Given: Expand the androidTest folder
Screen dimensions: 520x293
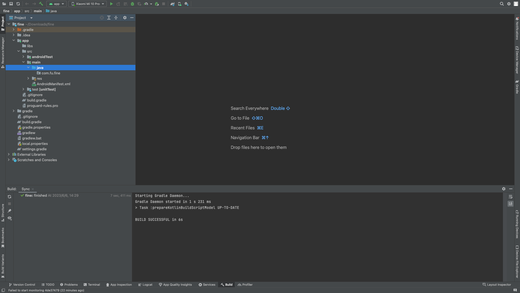Looking at the screenshot, I should (23, 57).
